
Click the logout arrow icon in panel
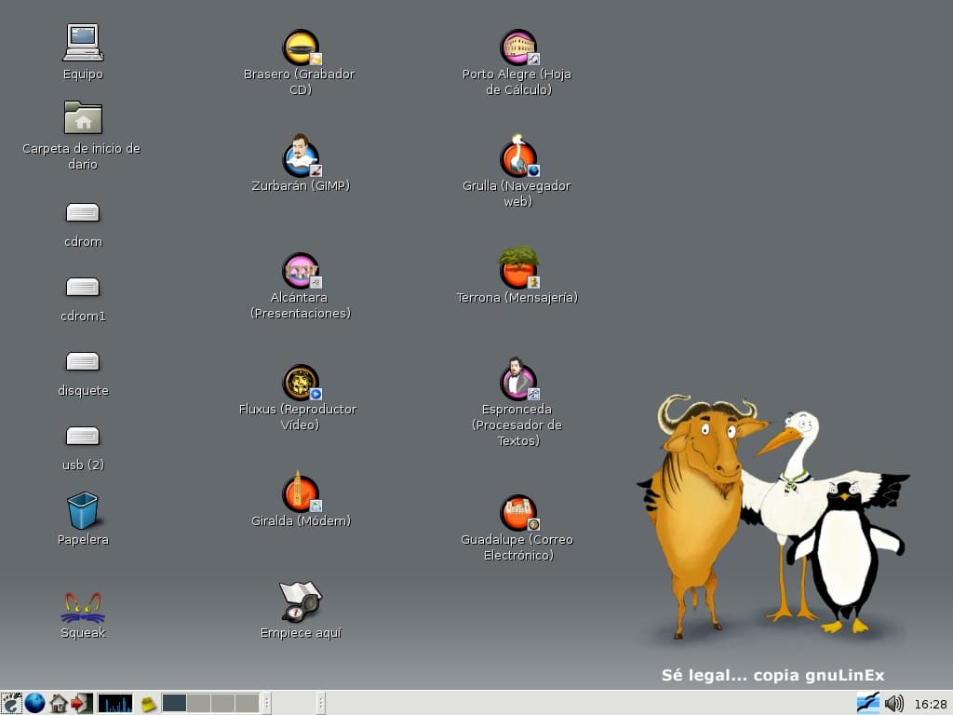(82, 704)
